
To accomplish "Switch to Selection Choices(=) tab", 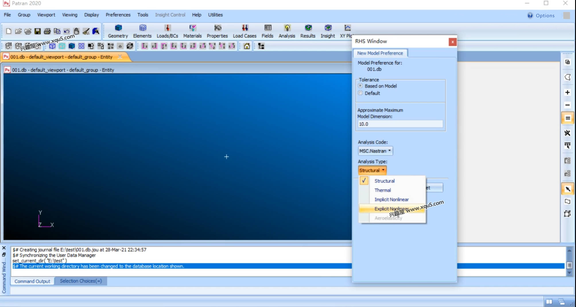I will [81, 281].
